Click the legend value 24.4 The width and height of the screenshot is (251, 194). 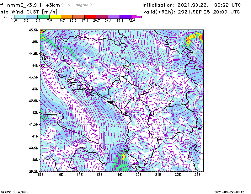click(x=108, y=20)
